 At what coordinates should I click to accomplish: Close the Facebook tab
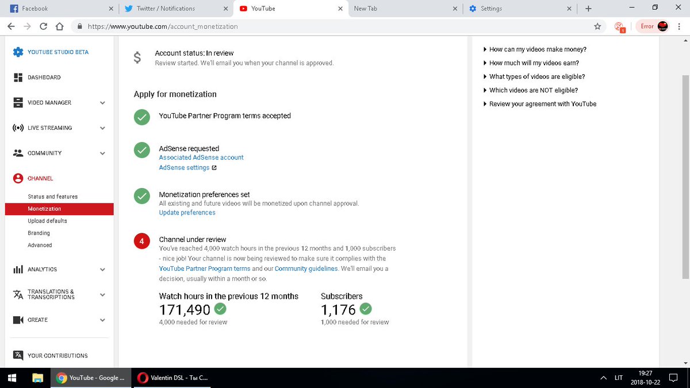[111, 9]
